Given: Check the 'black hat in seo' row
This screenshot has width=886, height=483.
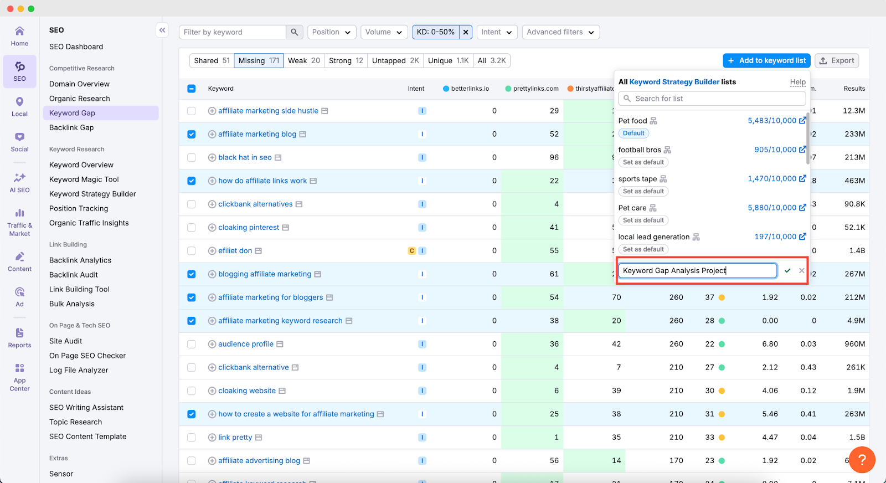Looking at the screenshot, I should (x=192, y=157).
